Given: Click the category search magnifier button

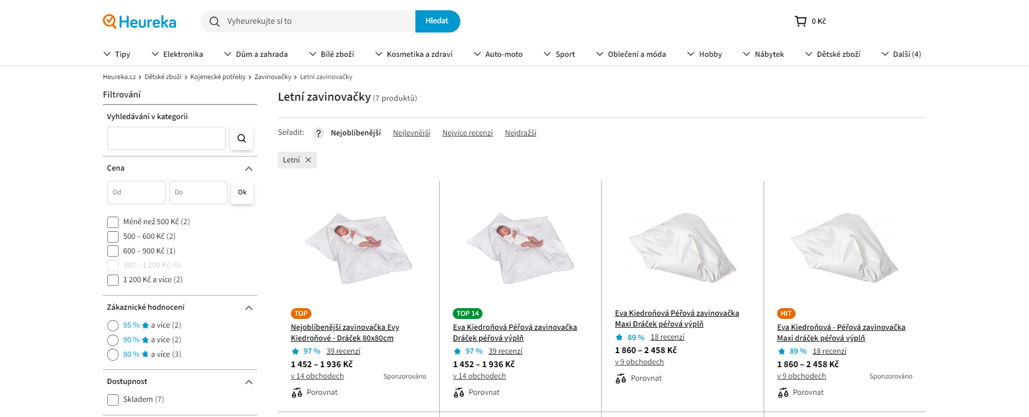Looking at the screenshot, I should tap(242, 138).
